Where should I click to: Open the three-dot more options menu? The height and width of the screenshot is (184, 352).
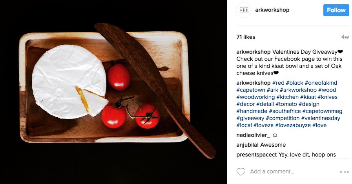(345, 172)
